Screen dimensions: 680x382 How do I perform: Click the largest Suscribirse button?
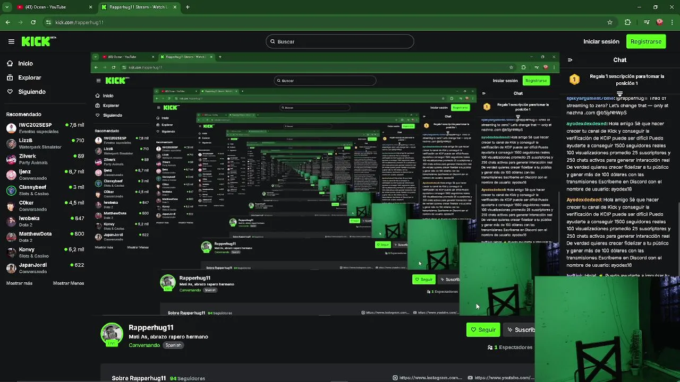[518, 329]
